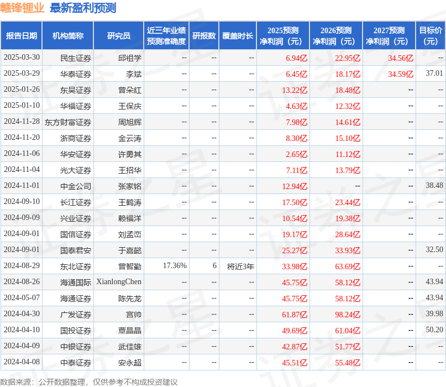Click the 28.64亿 forecast value
The width and height of the screenshot is (446, 387).
tap(348, 234)
